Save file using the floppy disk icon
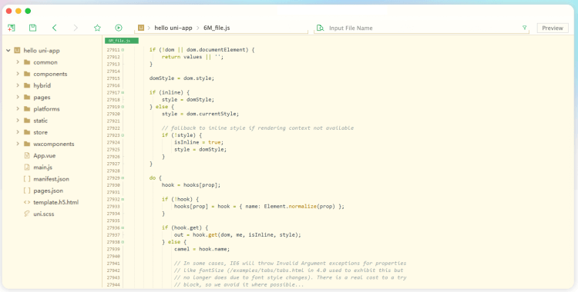 [x=33, y=28]
